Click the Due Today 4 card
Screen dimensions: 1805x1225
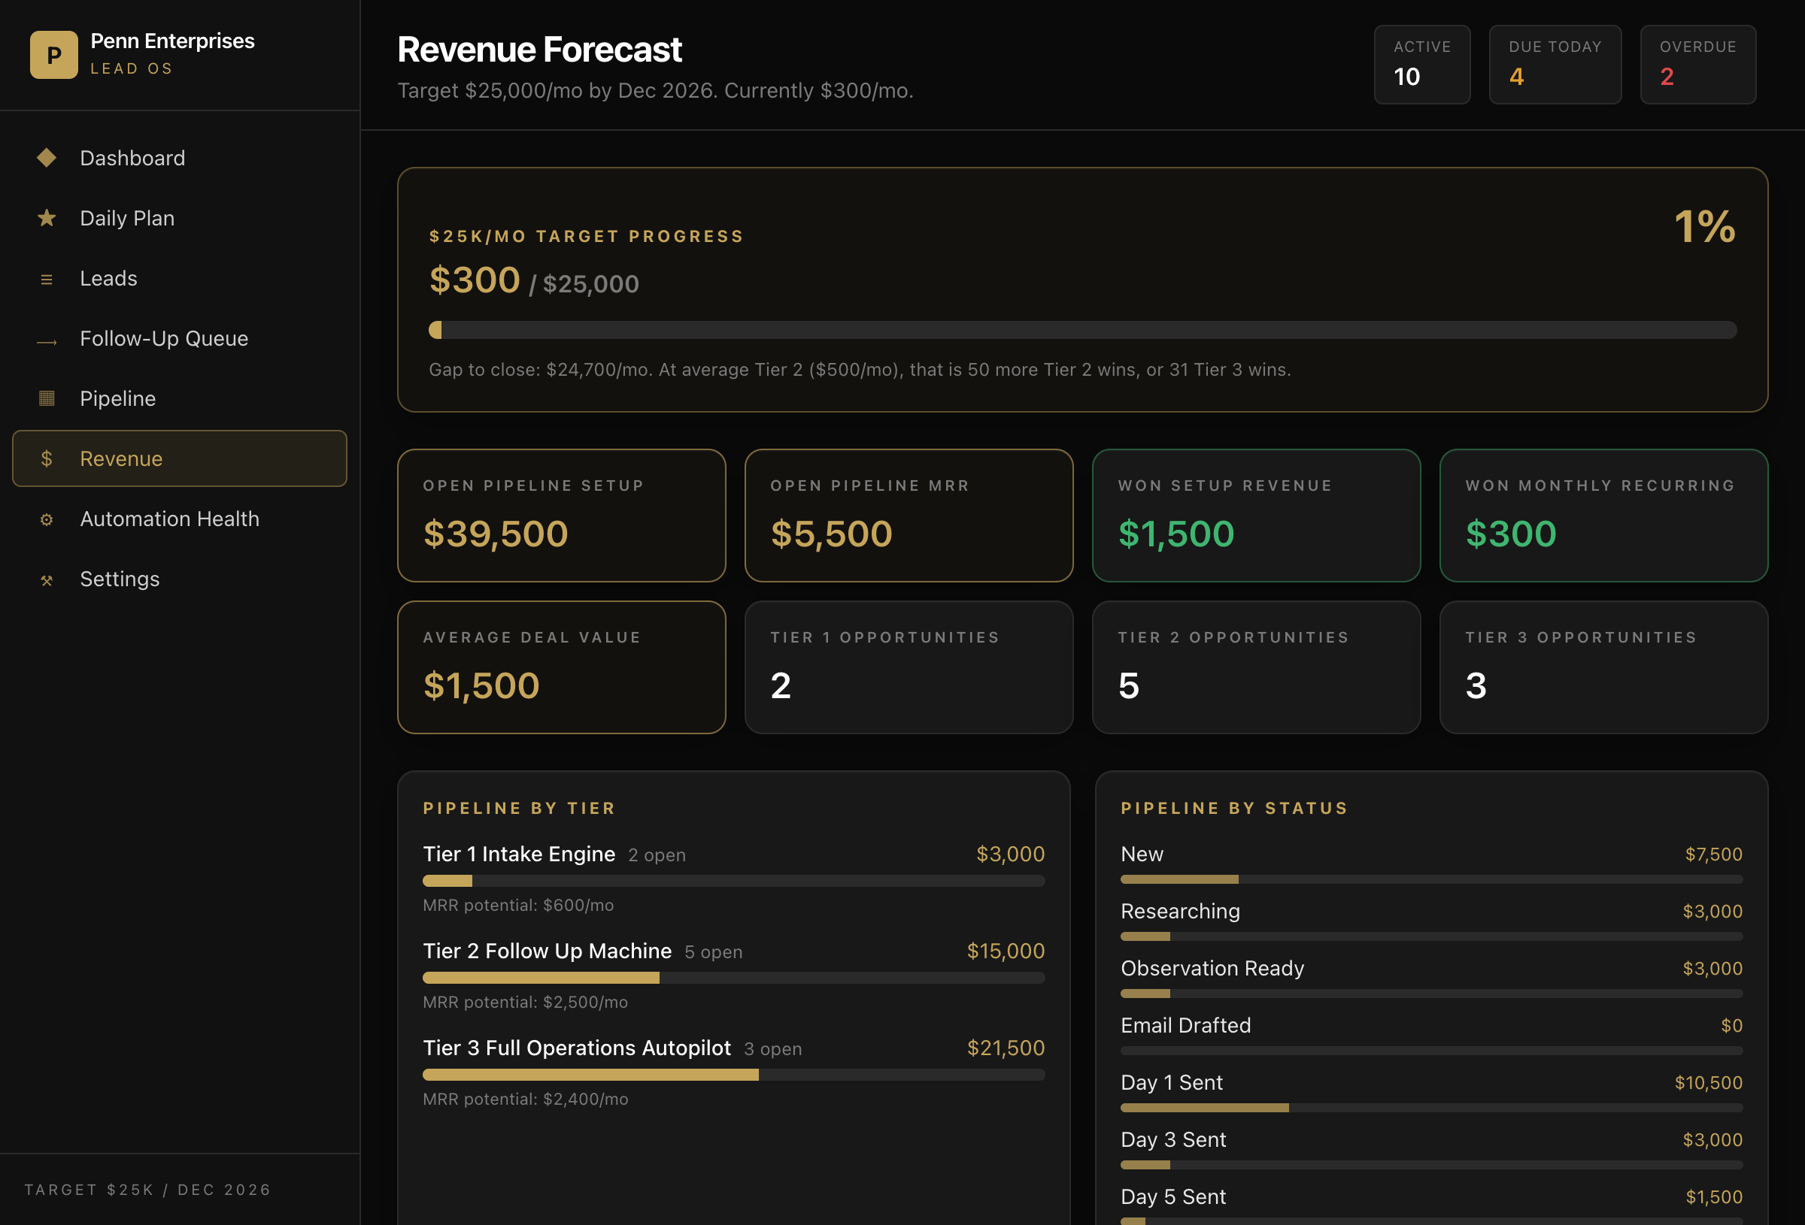1555,65
